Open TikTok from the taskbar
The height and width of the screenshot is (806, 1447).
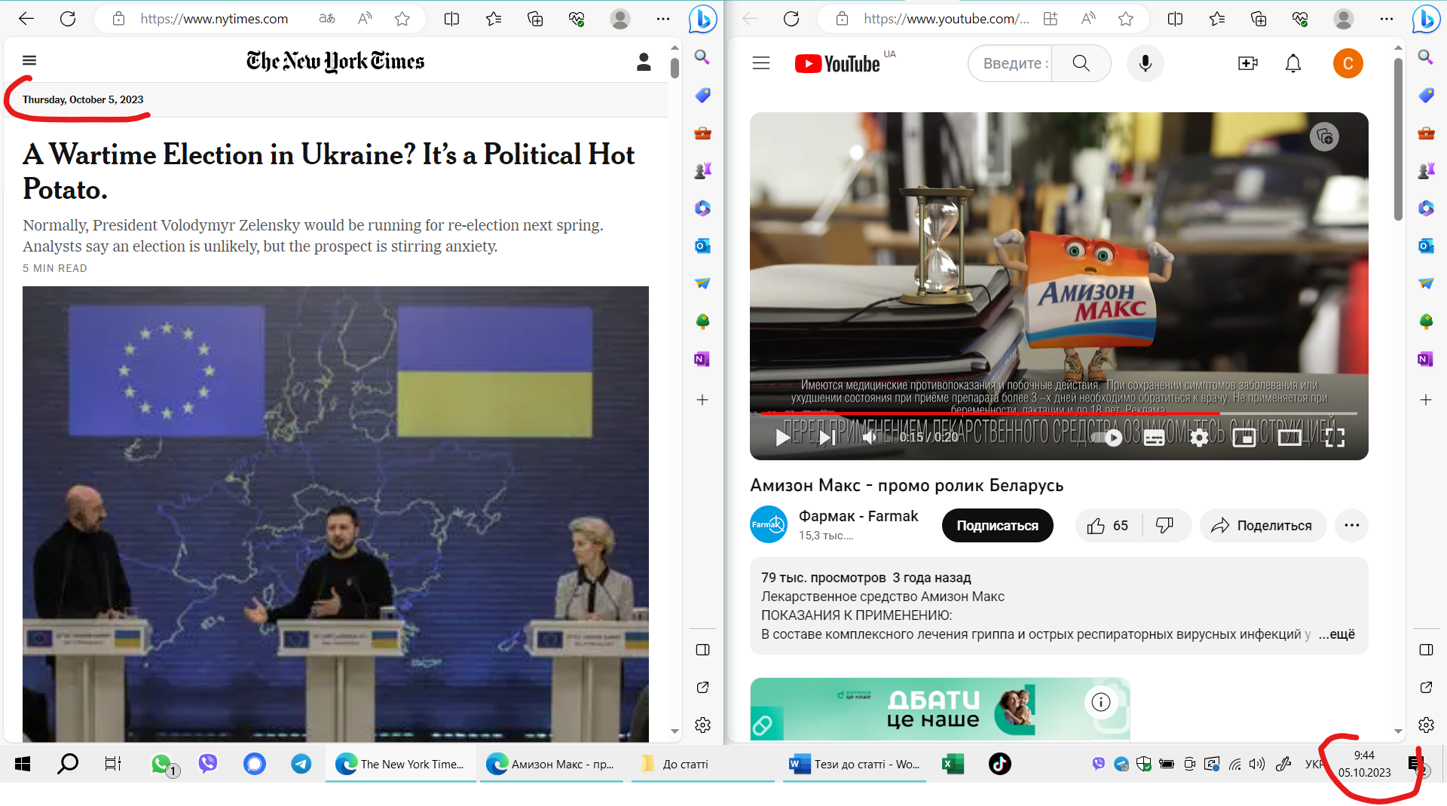click(1000, 764)
